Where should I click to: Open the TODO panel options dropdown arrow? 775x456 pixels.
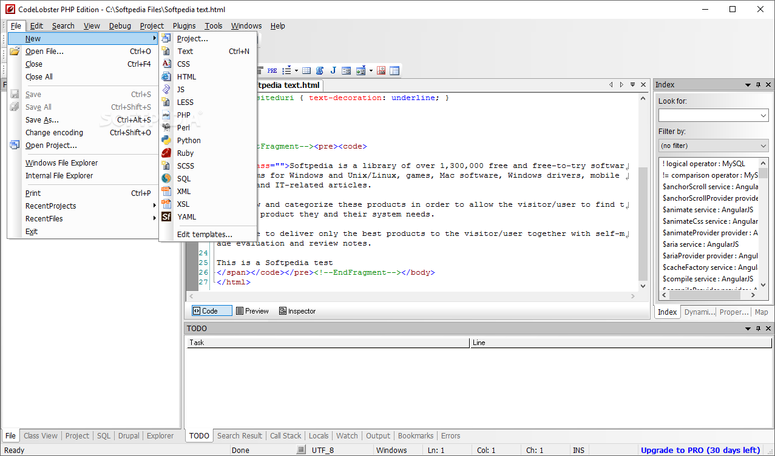coord(748,329)
